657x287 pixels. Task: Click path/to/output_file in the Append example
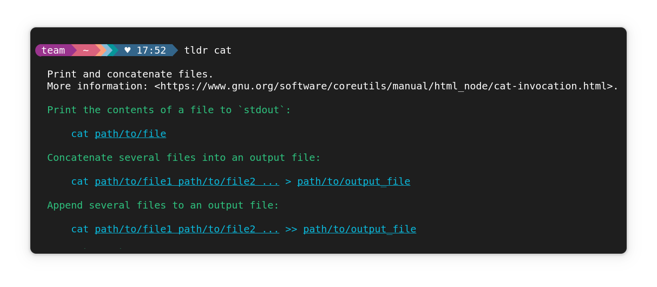[360, 229]
